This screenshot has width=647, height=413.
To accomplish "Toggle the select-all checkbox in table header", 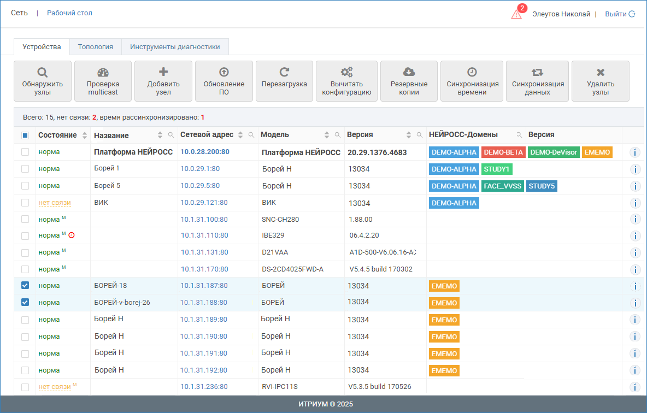I will [x=25, y=135].
